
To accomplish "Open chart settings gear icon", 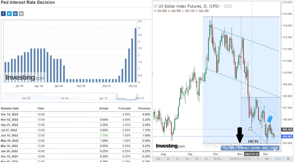I will point(288,159).
